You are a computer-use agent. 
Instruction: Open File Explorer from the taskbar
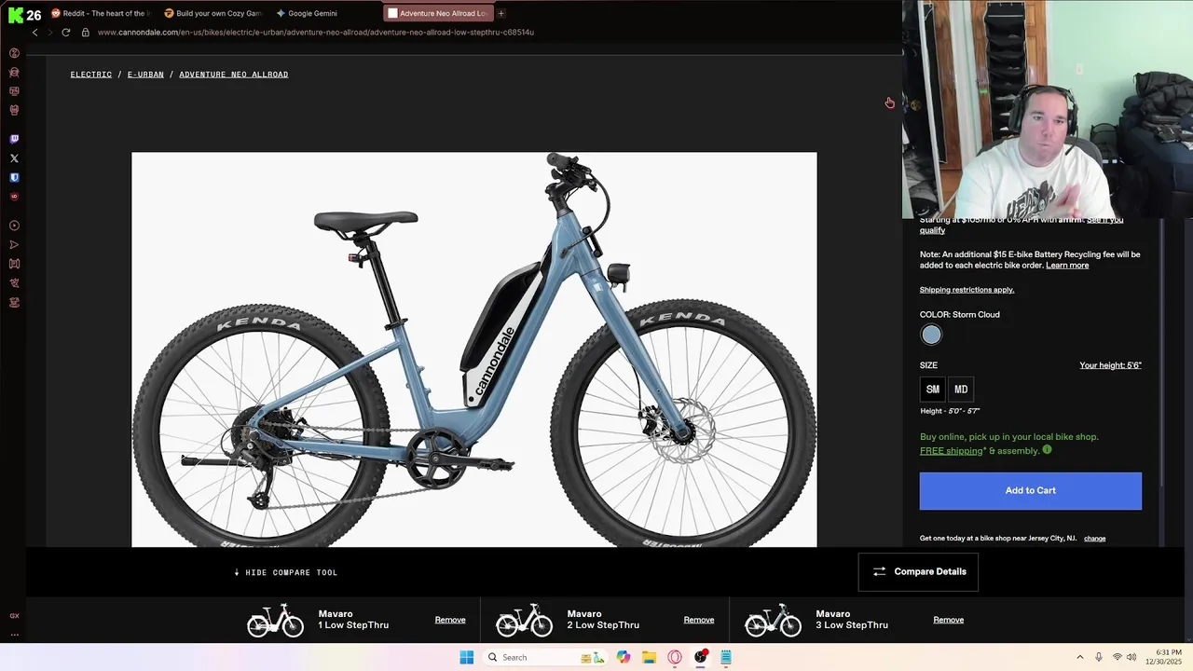pyautogui.click(x=649, y=657)
